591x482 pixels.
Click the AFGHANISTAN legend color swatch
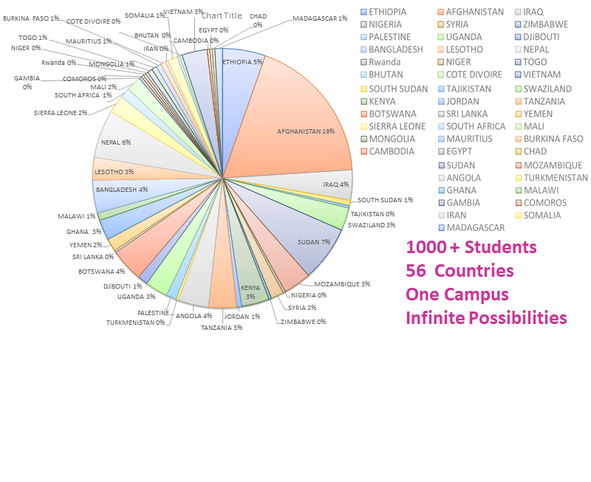[440, 12]
